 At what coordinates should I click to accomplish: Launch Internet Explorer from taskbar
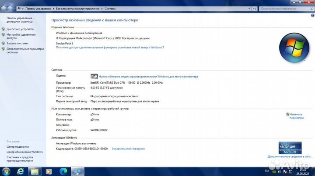pyautogui.click(x=21, y=172)
